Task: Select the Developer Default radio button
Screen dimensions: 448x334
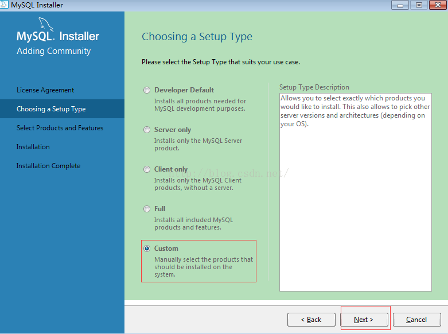Action: tap(147, 90)
